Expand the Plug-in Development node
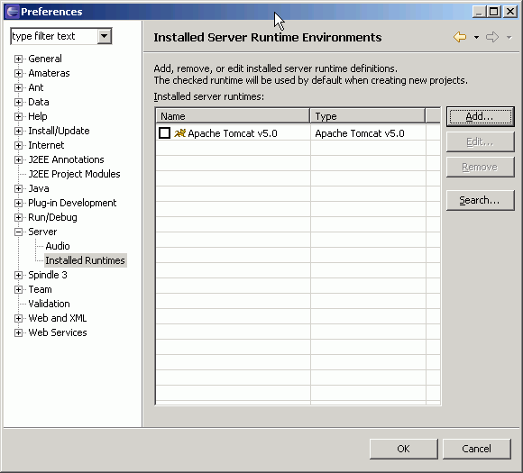523x473 pixels. 18,203
